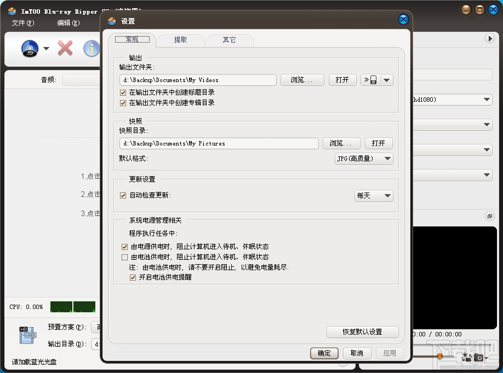Screen dimensions: 503x373
Task: Open the snapshot camera dropdown arrow
Action: pyautogui.click(x=486, y=359)
